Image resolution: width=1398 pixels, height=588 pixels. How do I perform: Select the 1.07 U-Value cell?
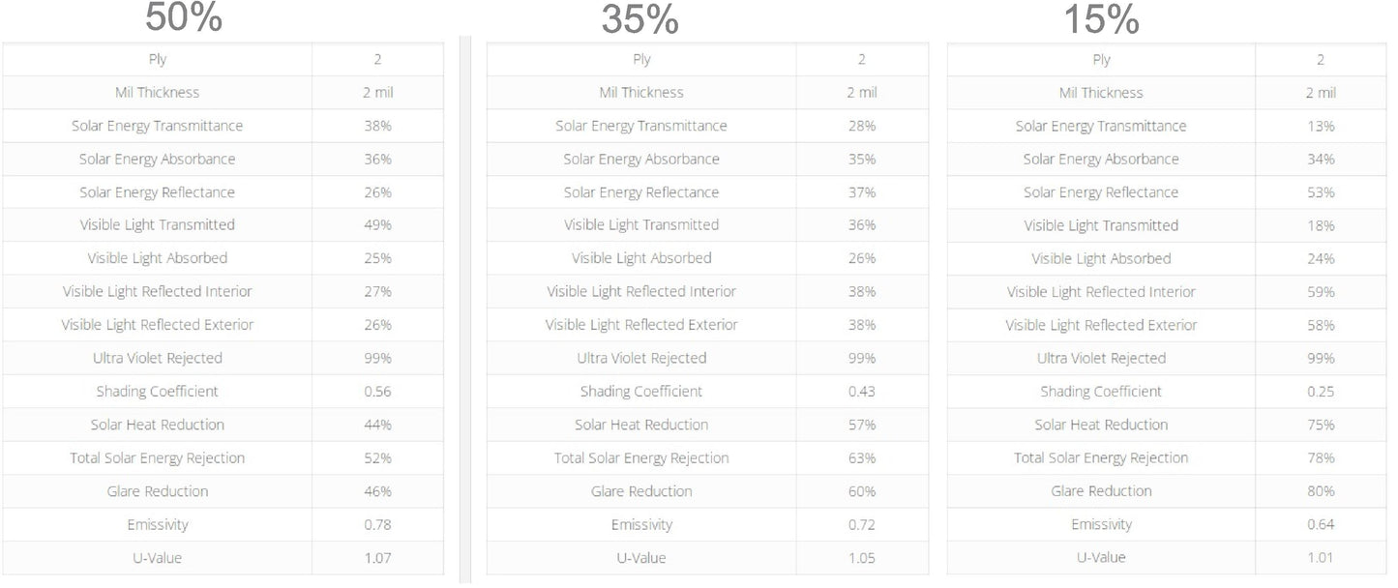(x=377, y=558)
